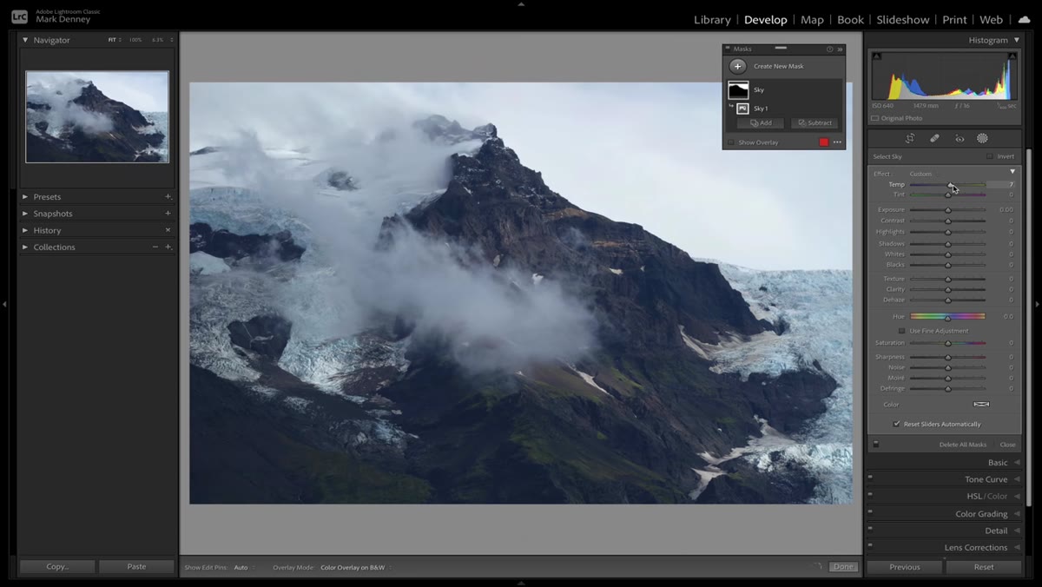Switch to the Book module

850,19
